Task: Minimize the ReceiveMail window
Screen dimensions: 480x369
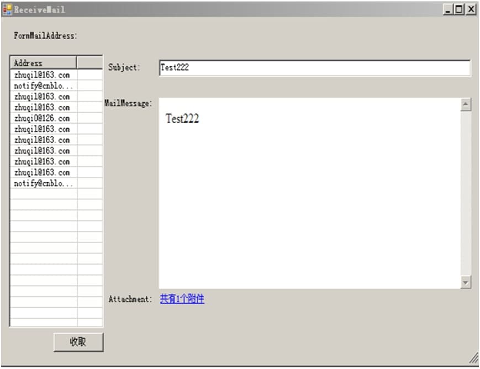Action: (447, 9)
